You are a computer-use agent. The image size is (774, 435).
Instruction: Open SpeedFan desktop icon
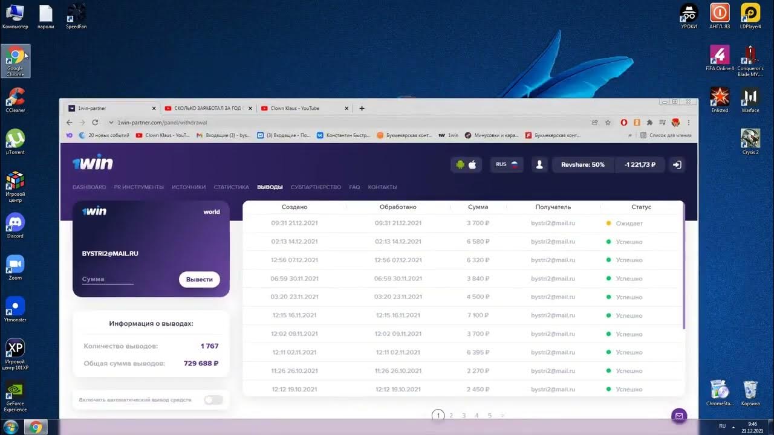(x=76, y=16)
